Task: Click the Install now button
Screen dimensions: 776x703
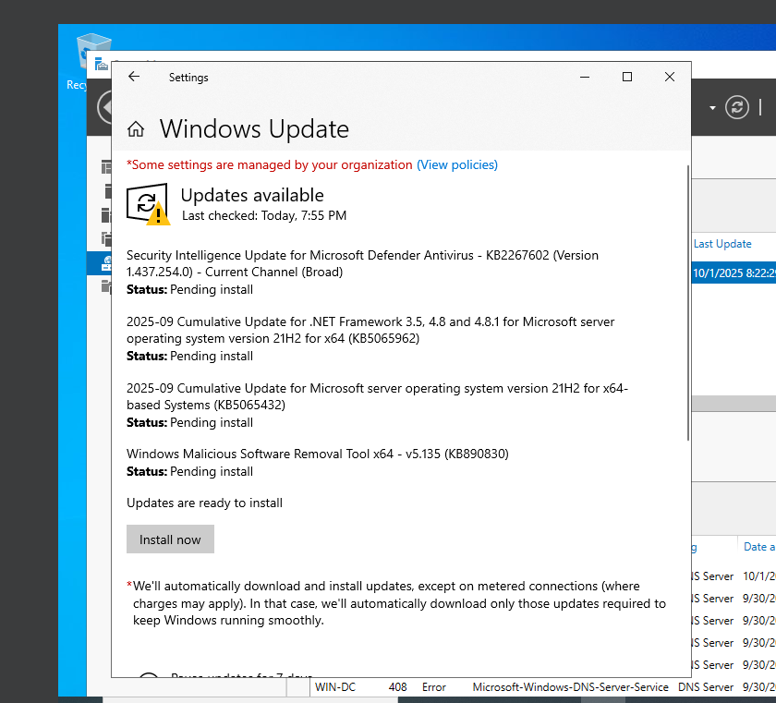Action: pos(170,539)
